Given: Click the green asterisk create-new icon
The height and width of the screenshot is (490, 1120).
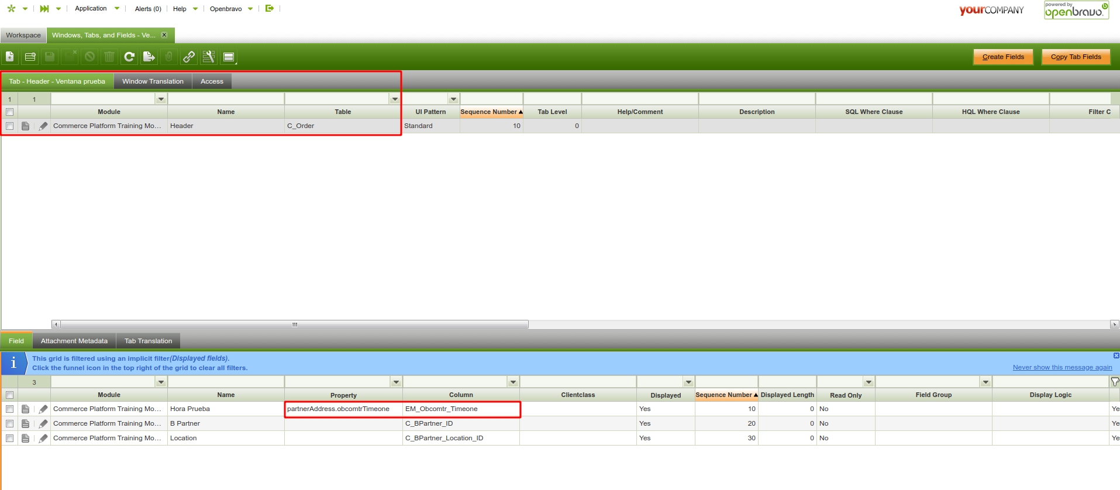Looking at the screenshot, I should [11, 8].
